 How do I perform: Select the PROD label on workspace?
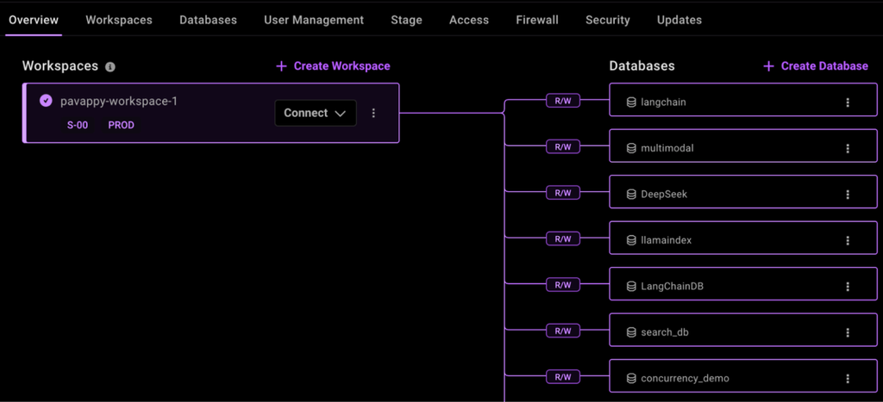pos(121,126)
